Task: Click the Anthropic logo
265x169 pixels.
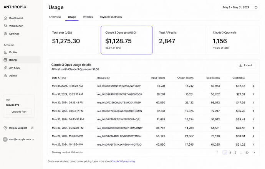Action: (x=15, y=7)
